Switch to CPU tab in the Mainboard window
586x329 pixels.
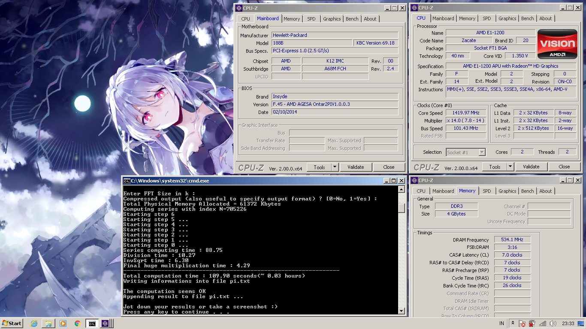point(245,19)
